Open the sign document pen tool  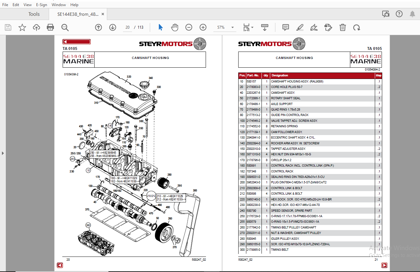[314, 27]
